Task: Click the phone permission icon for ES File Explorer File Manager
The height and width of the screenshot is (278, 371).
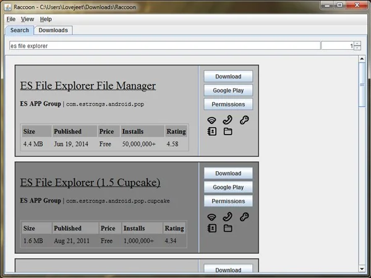Action: [228, 120]
